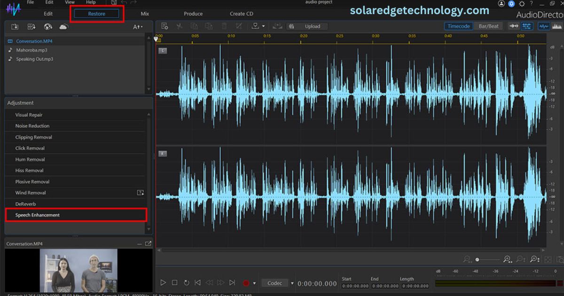Switch time display to Bar/Beat
This screenshot has width=564, height=296.
(489, 26)
